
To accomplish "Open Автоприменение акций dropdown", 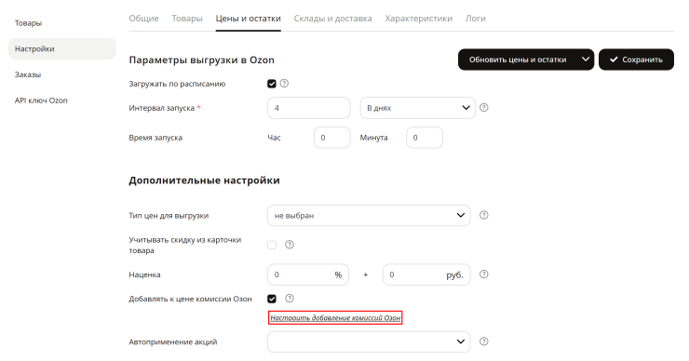I will click(x=369, y=341).
